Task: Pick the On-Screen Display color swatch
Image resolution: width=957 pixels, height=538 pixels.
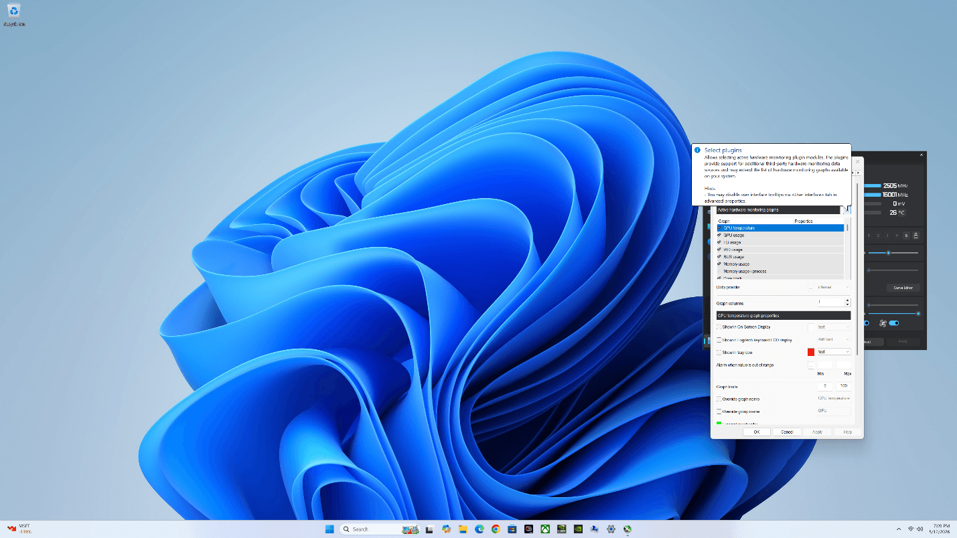Action: 811,327
